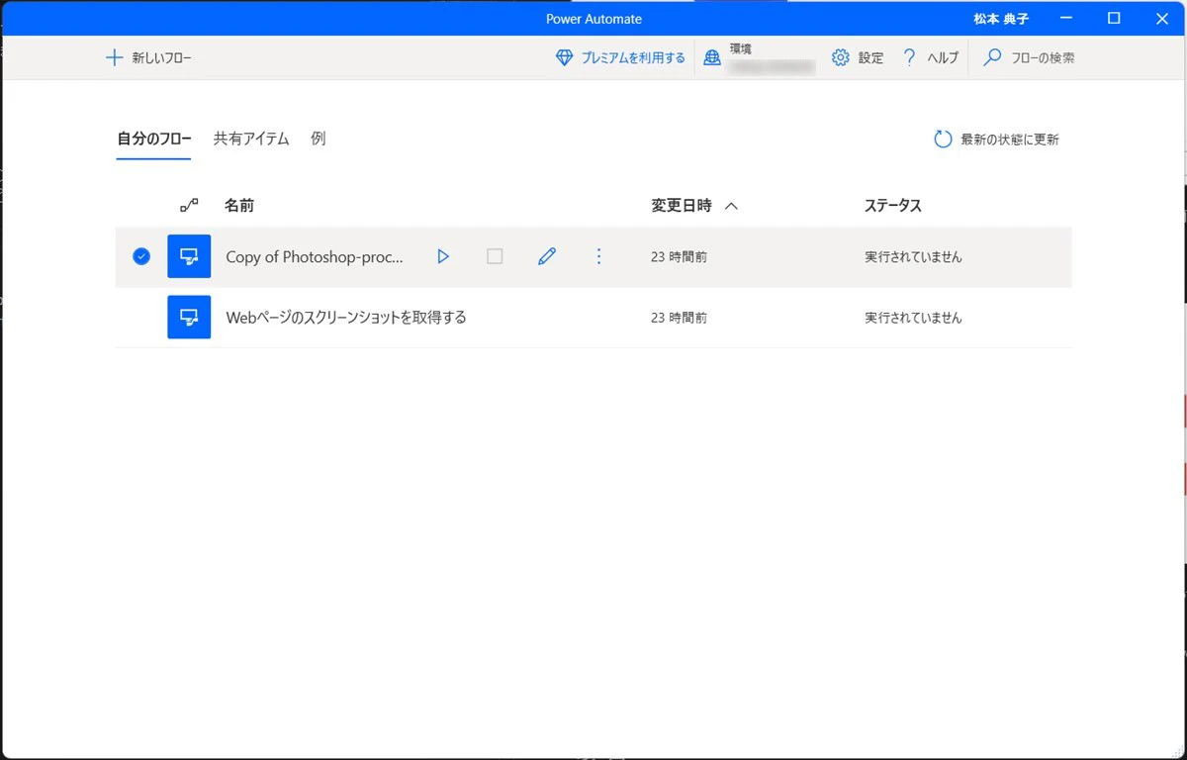Click desktop flow icon of Copy of Photoshop-proc
The height and width of the screenshot is (760, 1187).
189,256
